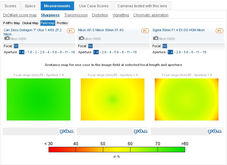This screenshot has height=165, width=227.
Task: Choose aperture 2.8 for Carl Zeiss lens
Action: click(42, 52)
